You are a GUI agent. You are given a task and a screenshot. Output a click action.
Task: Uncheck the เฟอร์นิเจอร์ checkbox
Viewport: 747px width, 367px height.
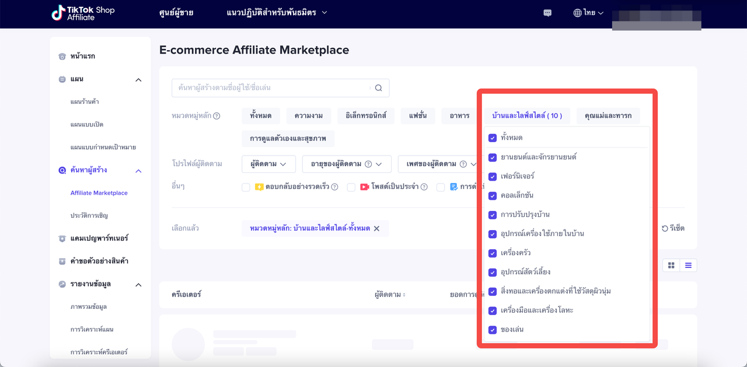[493, 177]
